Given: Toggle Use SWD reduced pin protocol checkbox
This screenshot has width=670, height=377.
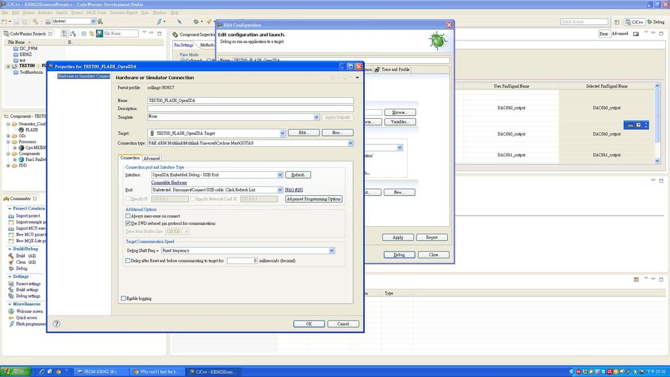Looking at the screenshot, I should pos(127,223).
